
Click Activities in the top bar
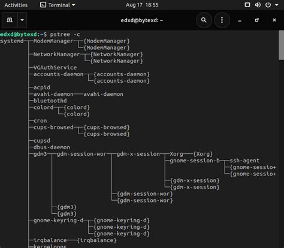tap(16, 5)
